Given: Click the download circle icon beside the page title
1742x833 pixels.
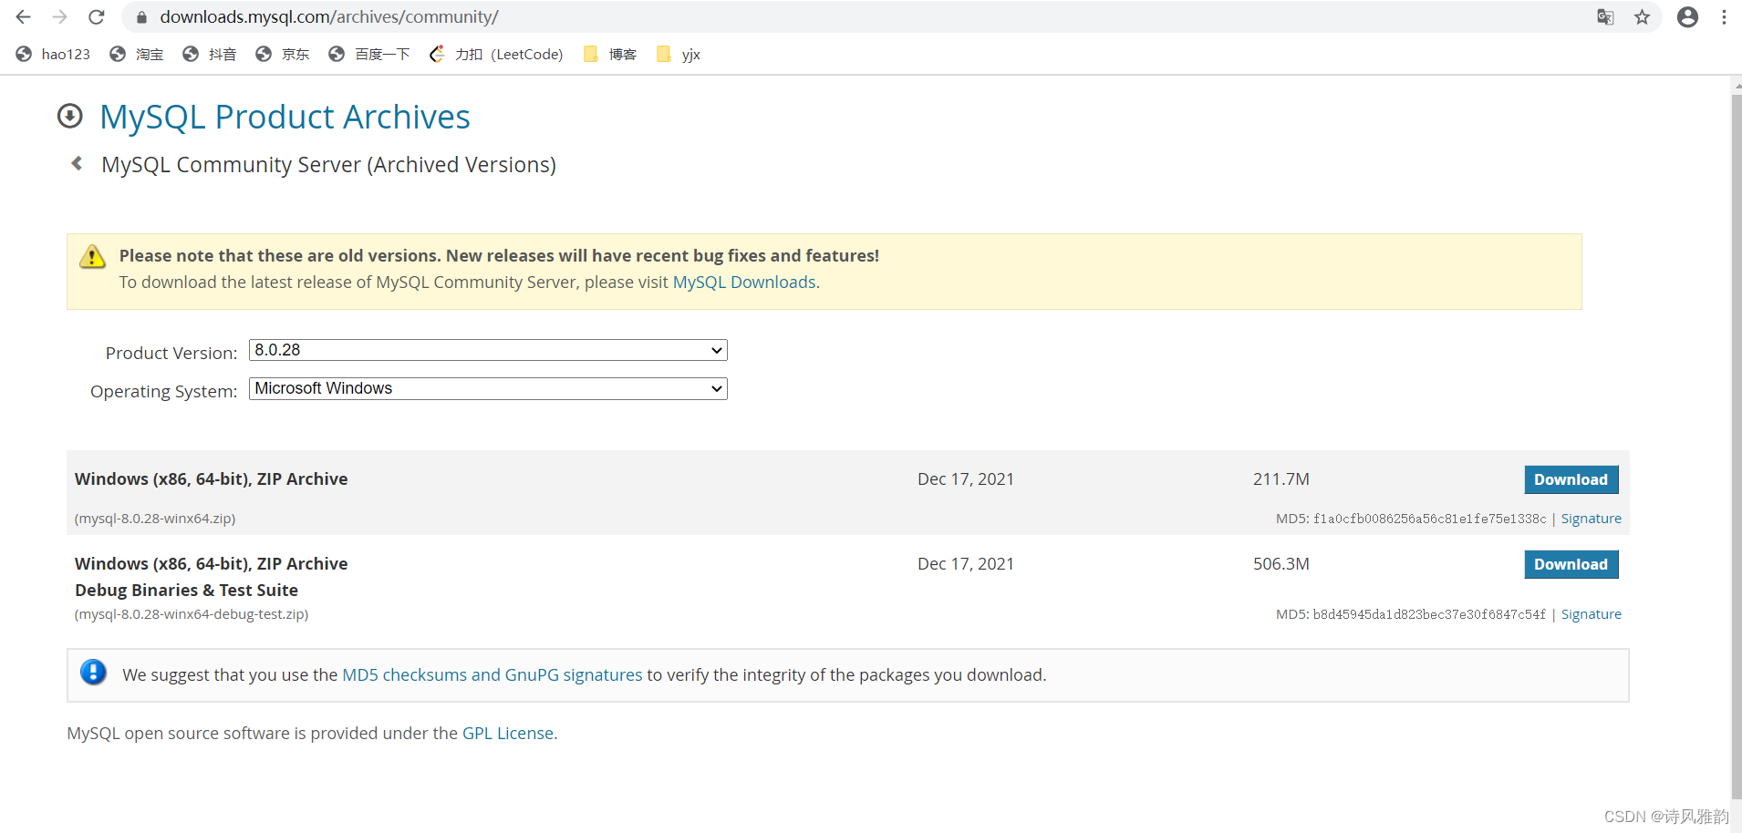Looking at the screenshot, I should point(70,116).
